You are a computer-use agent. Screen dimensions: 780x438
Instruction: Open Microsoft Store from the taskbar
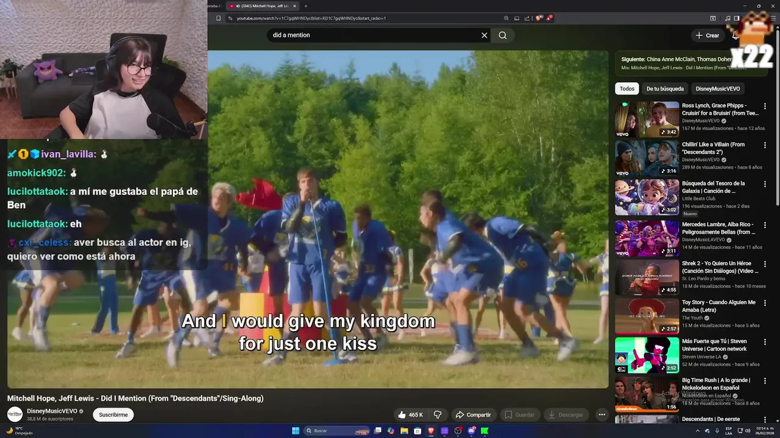coord(417,431)
